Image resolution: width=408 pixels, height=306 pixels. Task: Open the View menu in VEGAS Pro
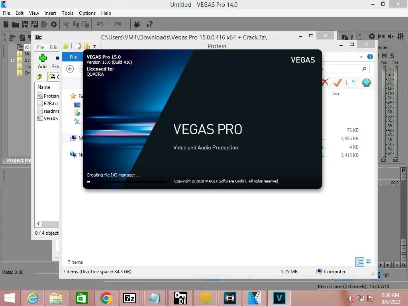34,13
